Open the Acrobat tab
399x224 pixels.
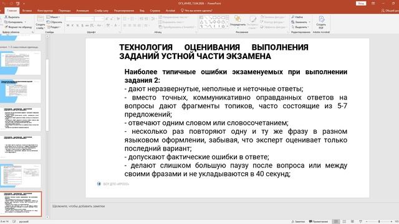click(170, 11)
